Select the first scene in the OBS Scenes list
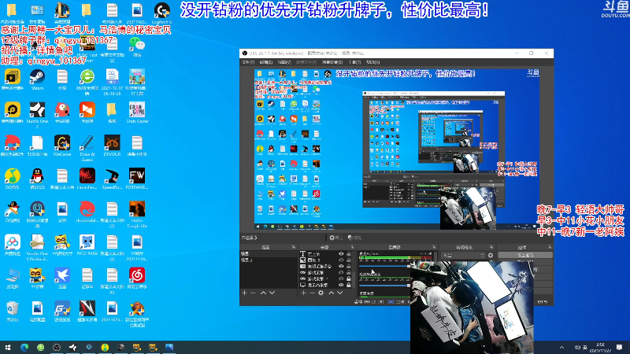The image size is (630, 354). [269, 254]
